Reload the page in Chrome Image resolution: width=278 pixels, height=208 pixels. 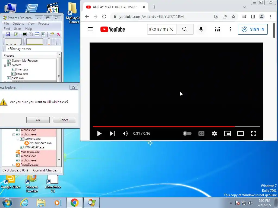(104, 17)
